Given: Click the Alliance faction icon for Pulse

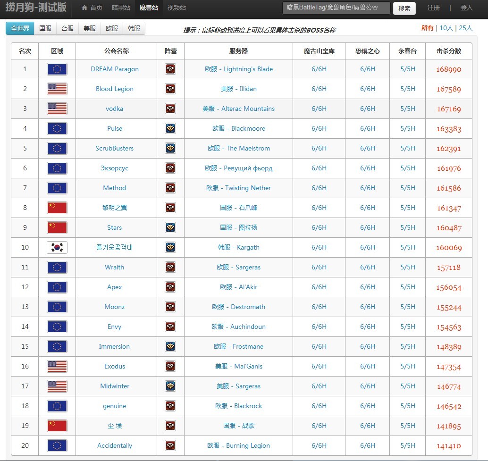Looking at the screenshot, I should [170, 129].
